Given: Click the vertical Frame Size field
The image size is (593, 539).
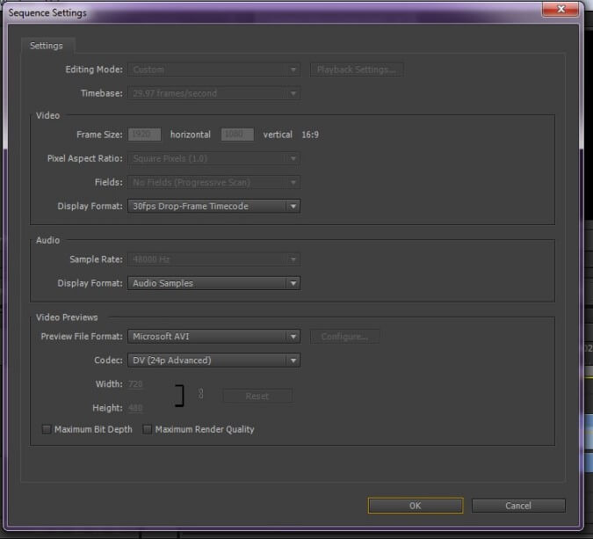Looking at the screenshot, I should [237, 135].
